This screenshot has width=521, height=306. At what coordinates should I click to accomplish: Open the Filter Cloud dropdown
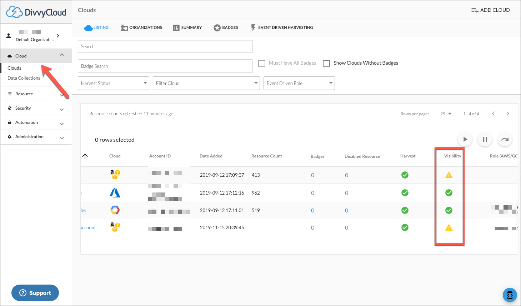point(206,83)
